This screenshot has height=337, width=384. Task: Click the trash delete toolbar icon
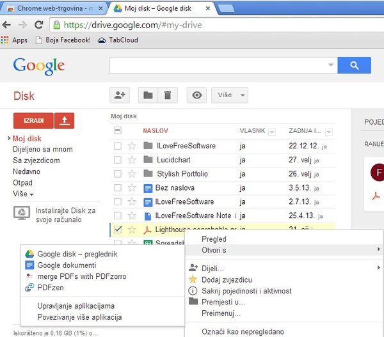tap(168, 95)
